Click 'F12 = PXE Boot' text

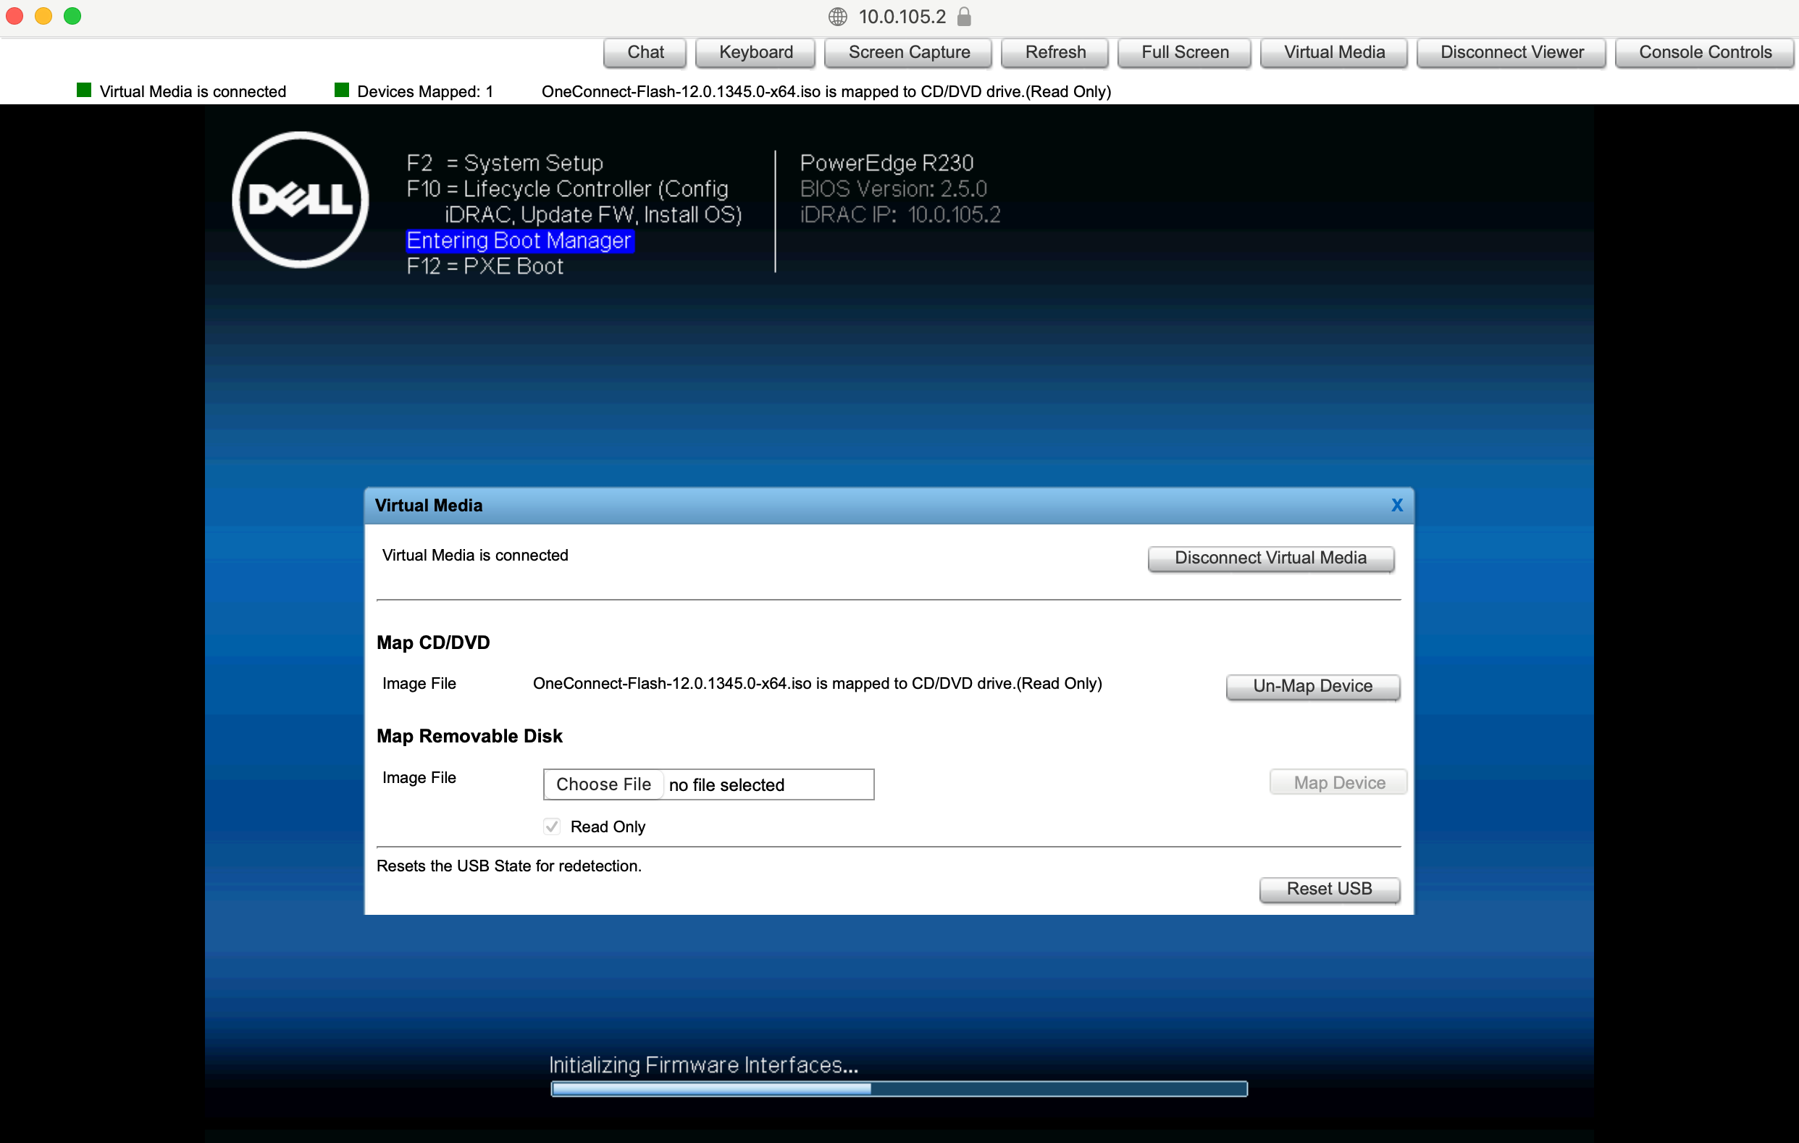[x=485, y=267]
